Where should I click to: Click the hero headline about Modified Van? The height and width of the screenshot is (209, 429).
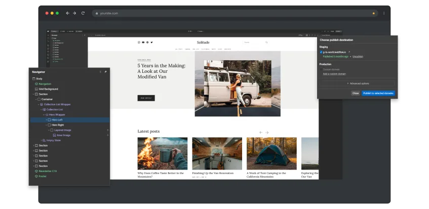click(162, 71)
